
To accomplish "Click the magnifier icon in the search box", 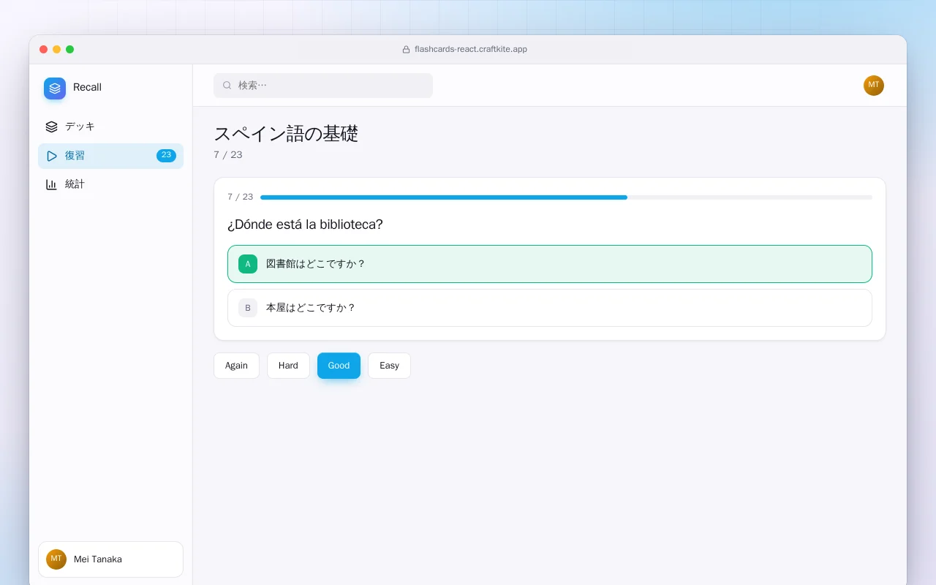I will click(x=227, y=86).
